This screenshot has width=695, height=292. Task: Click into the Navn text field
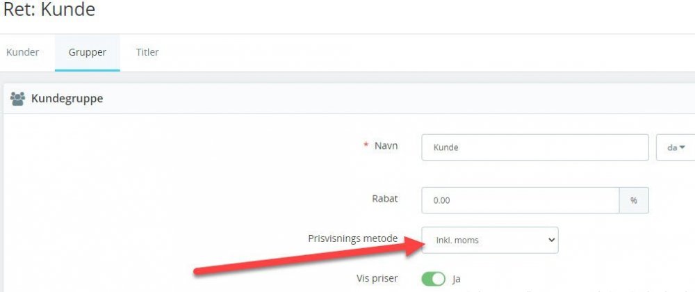[534, 147]
